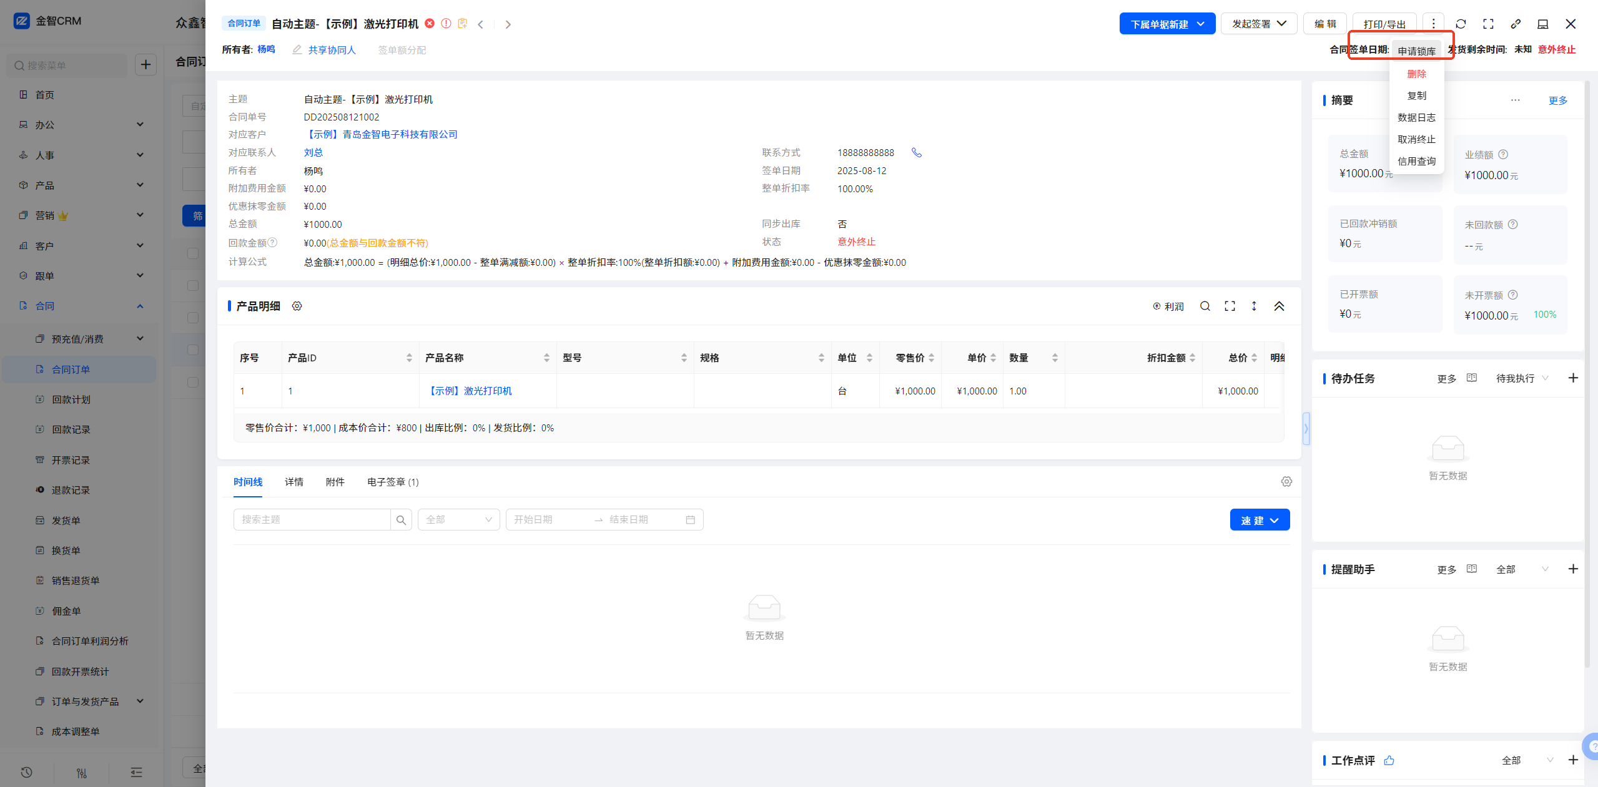Collapse 产品明细 section with double chevron

[x=1279, y=306]
